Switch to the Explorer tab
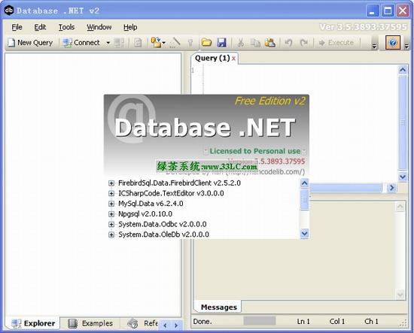414x333 pixels. [33, 323]
